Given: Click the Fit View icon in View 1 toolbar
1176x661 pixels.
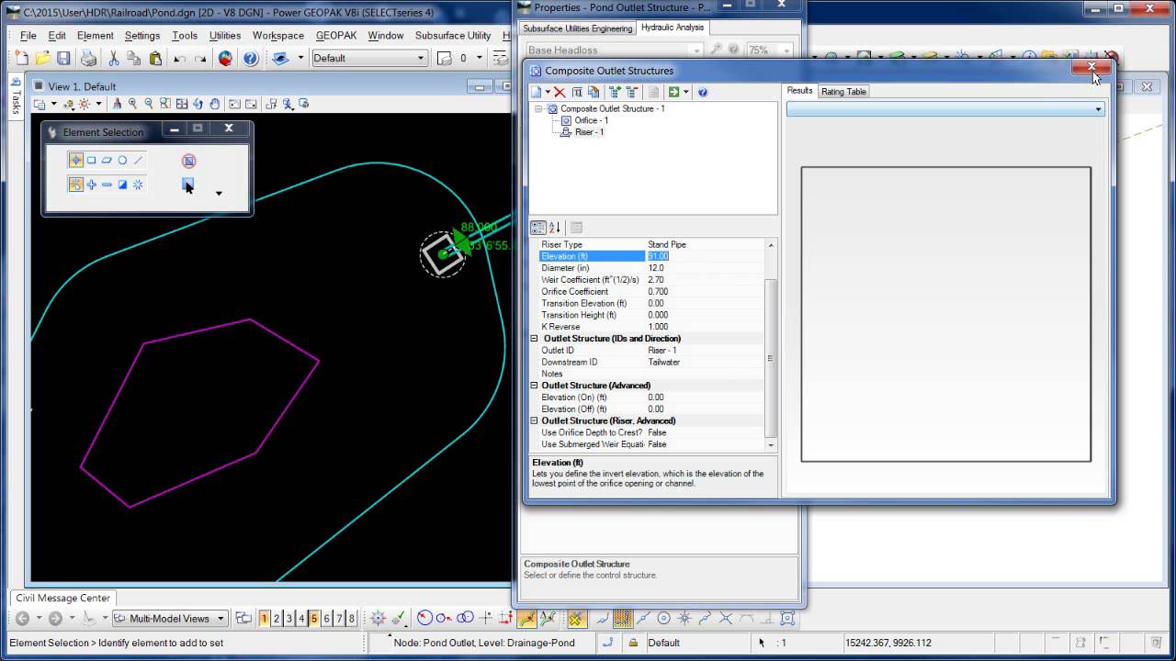Looking at the screenshot, I should pos(182,105).
